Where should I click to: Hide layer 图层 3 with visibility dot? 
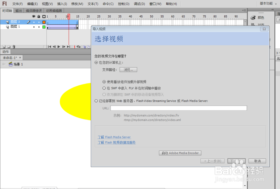pyautogui.click(x=34, y=22)
